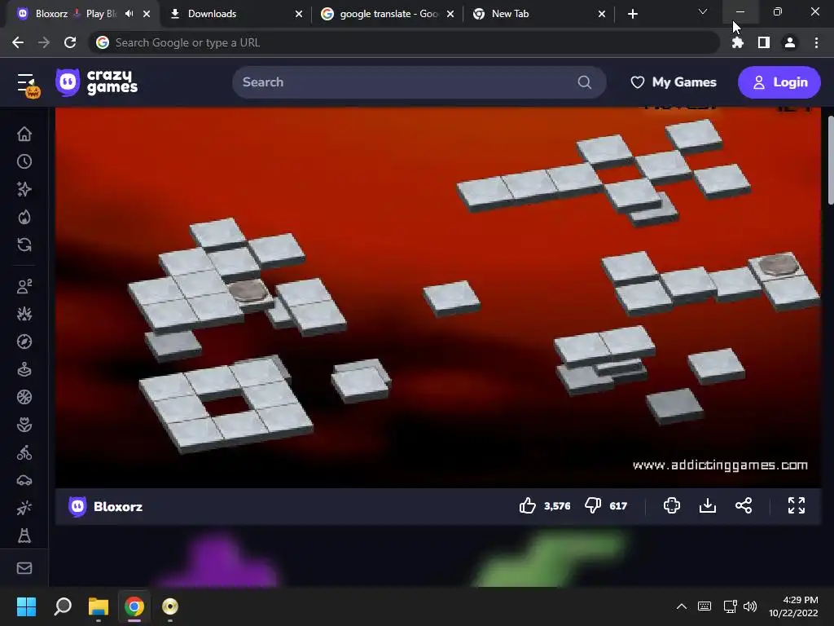Open clock showing 4:29 PM
The image size is (834, 626).
click(x=793, y=606)
